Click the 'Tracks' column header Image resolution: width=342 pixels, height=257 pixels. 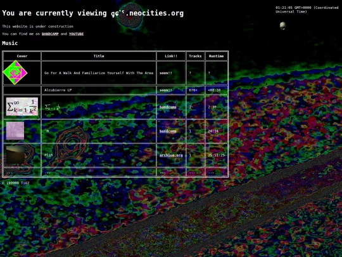pyautogui.click(x=195, y=56)
